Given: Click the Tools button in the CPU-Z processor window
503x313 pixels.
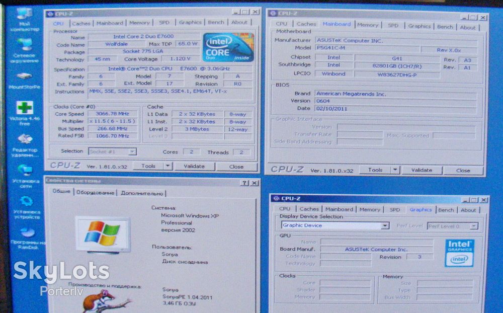Looking at the screenshot, I should tap(148, 166).
